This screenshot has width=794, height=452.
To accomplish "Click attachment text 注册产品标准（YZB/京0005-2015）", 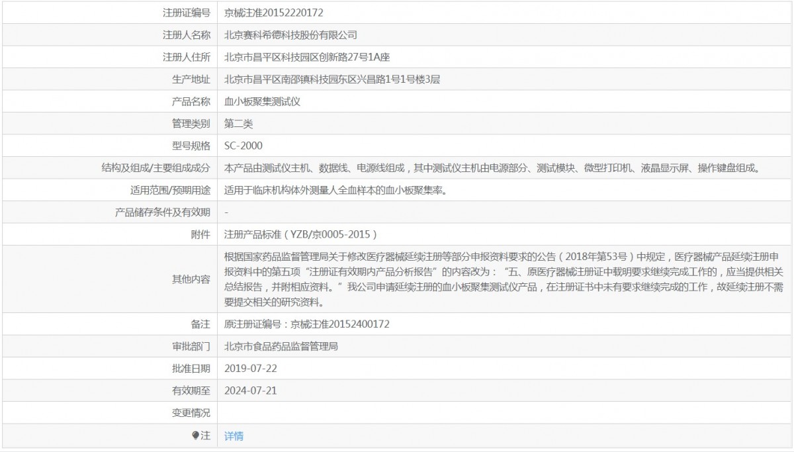I will [x=301, y=234].
